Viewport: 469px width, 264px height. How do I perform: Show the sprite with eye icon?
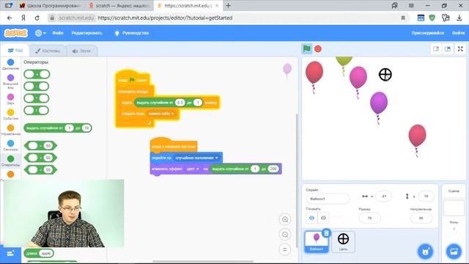311,218
